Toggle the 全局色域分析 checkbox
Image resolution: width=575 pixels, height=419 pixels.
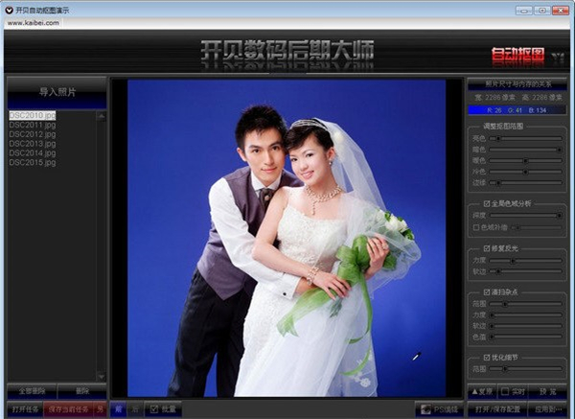[488, 204]
